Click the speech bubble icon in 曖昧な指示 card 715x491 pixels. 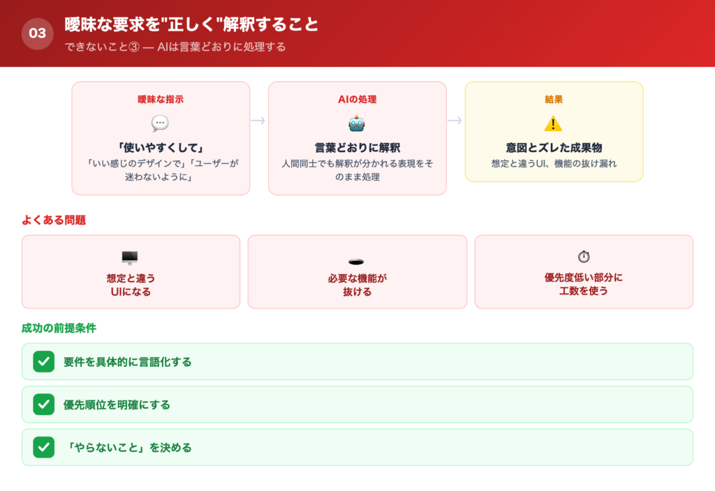point(160,123)
